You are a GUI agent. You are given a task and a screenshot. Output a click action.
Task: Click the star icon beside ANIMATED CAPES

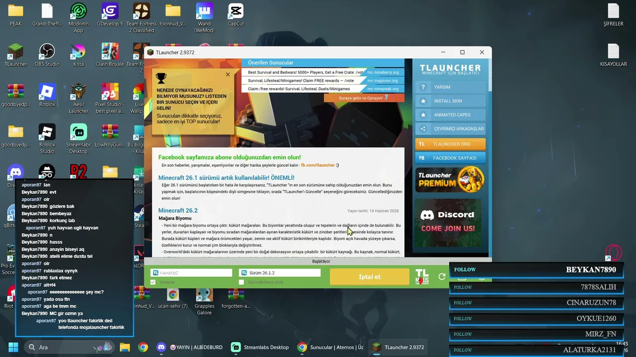pos(423,115)
